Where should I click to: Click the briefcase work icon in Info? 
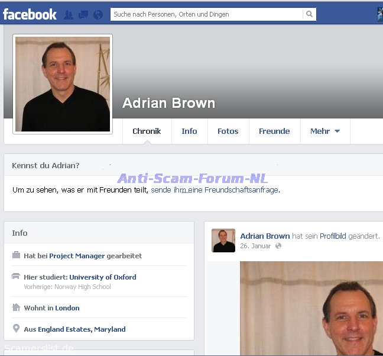[16, 256]
